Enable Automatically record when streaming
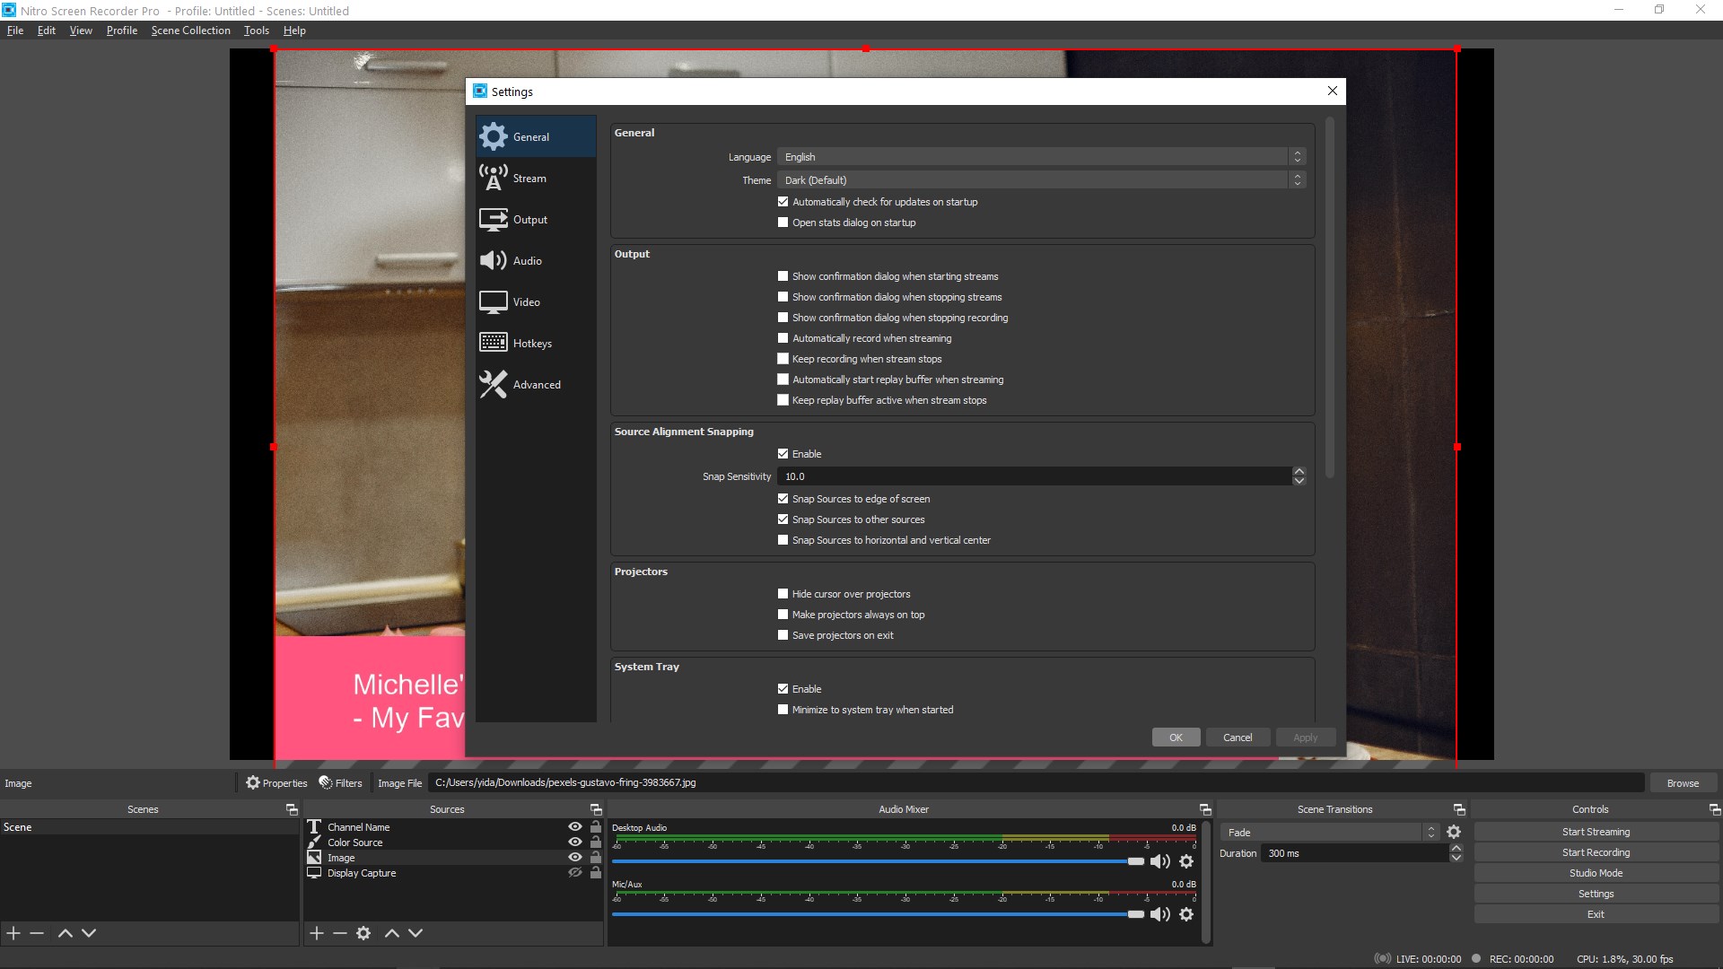This screenshot has height=969, width=1723. pyautogui.click(x=783, y=338)
